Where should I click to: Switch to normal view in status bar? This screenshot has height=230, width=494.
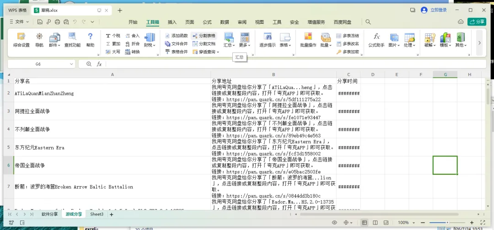tap(365, 222)
